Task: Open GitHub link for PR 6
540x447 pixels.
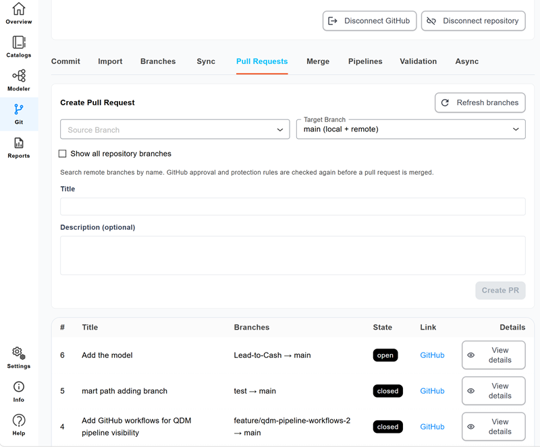Action: click(432, 355)
